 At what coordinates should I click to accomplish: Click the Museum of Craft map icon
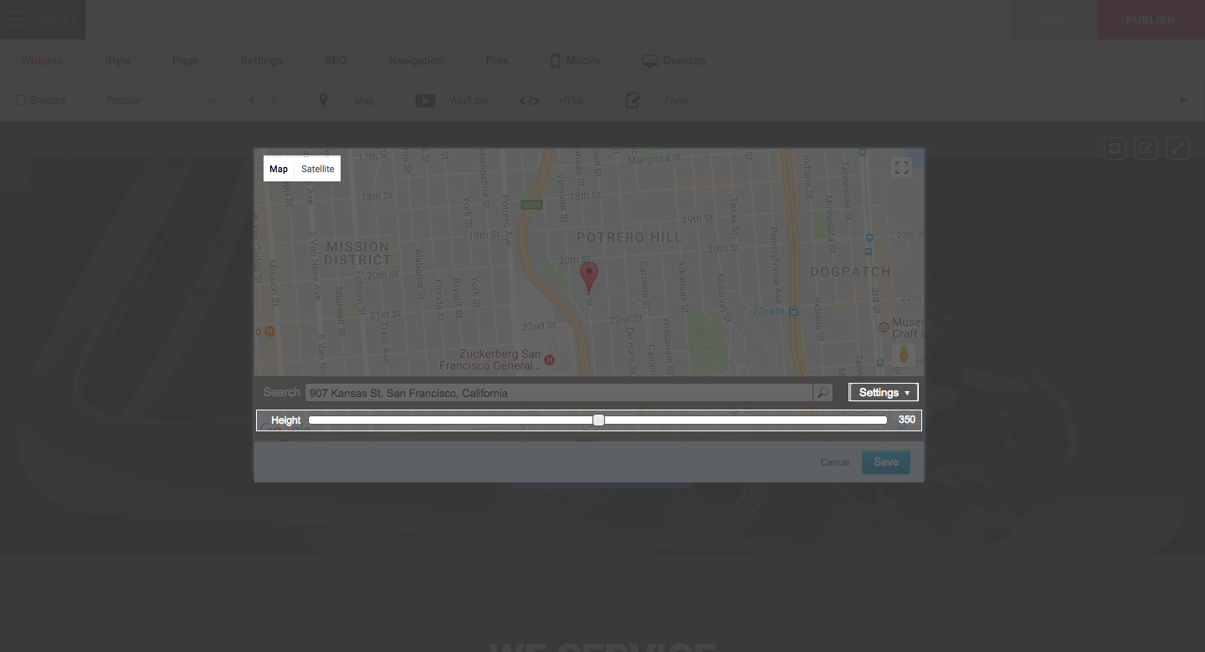885,328
